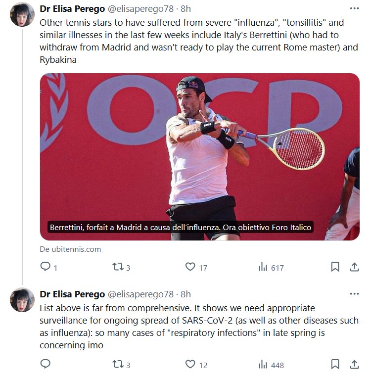The width and height of the screenshot is (370, 377).
Task: Reply to the surveillance tweet
Action: point(45,365)
